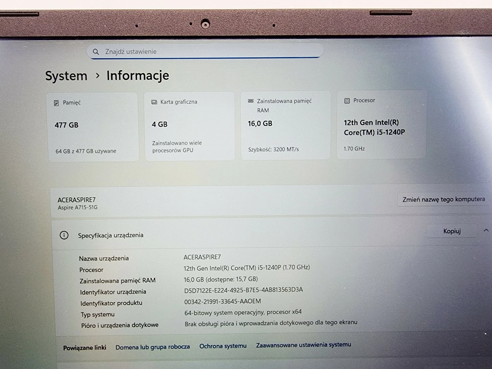Click the Zainstalowana pamięć RAM icon
Viewport: 492px width, 369px height.
[x=250, y=101]
